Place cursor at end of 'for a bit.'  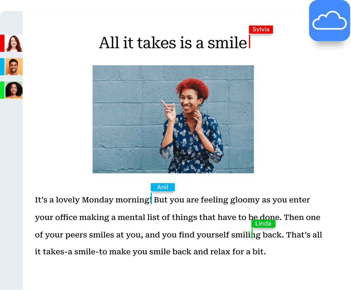coord(266,252)
